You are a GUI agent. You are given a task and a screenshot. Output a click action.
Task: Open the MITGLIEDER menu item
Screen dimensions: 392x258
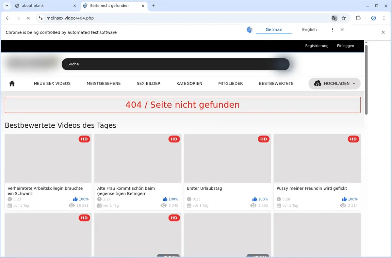click(231, 83)
